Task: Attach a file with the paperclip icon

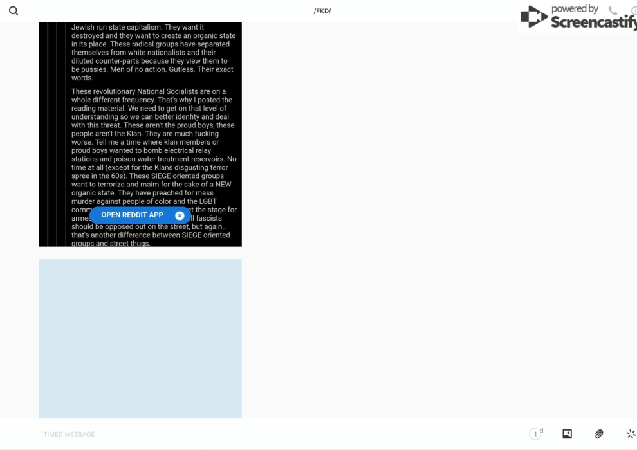Action: tap(599, 434)
